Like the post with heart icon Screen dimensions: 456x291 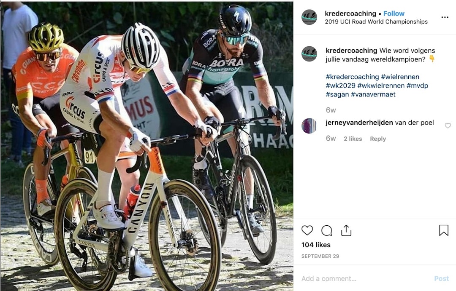tap(307, 231)
